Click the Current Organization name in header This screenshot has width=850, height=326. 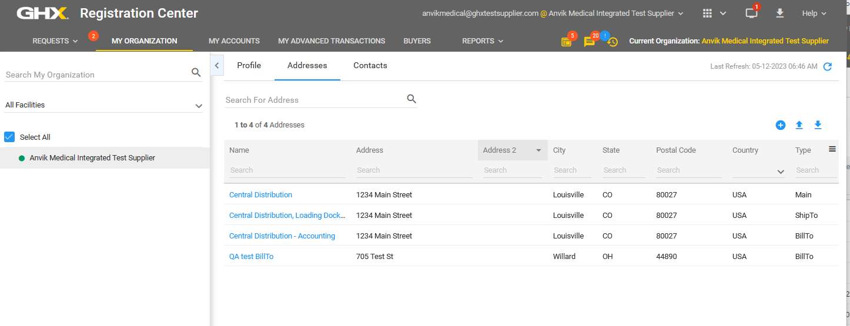pos(765,41)
